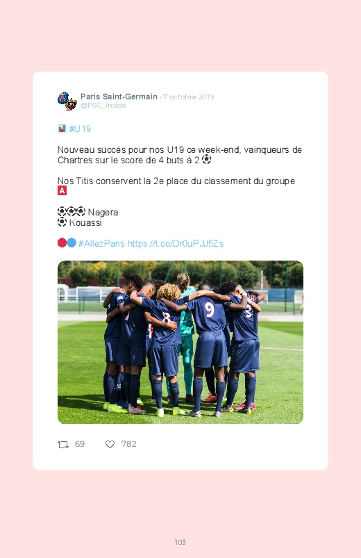Viewport: 361px width, 558px height.
Task: Click the three soccer balls beside Nagera
Action: pos(72,212)
